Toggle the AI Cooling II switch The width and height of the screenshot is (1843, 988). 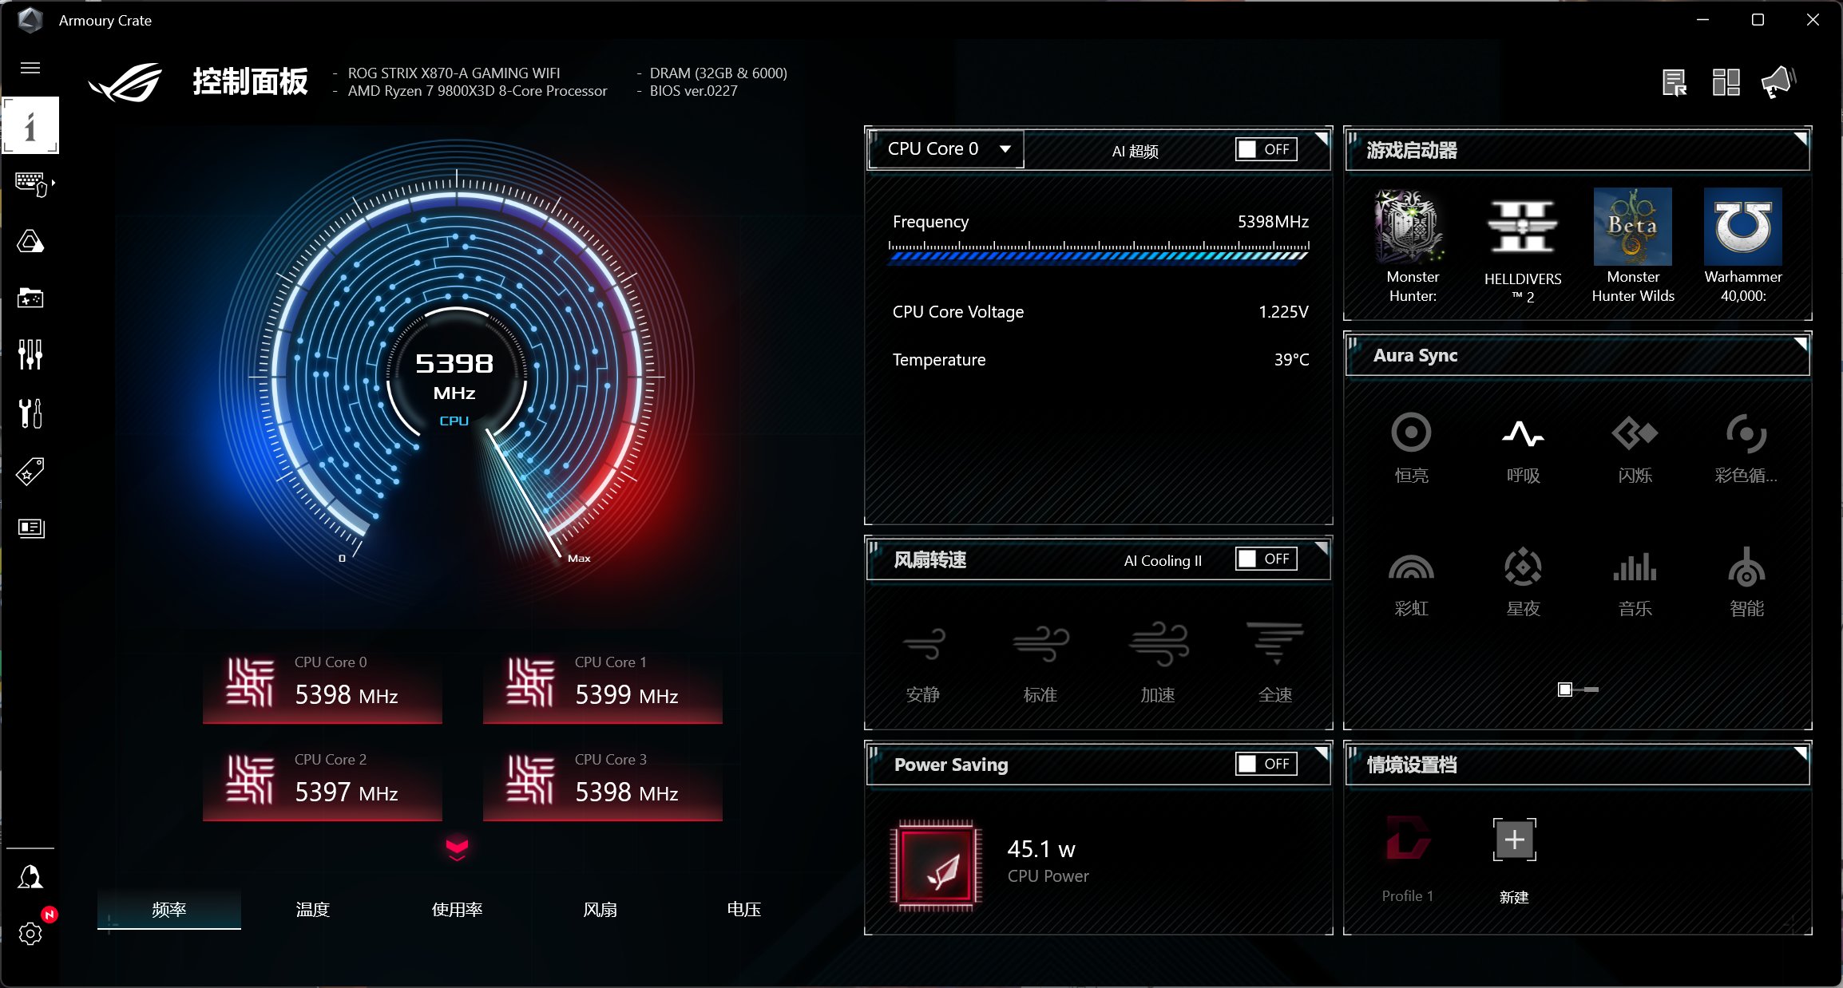[1266, 559]
